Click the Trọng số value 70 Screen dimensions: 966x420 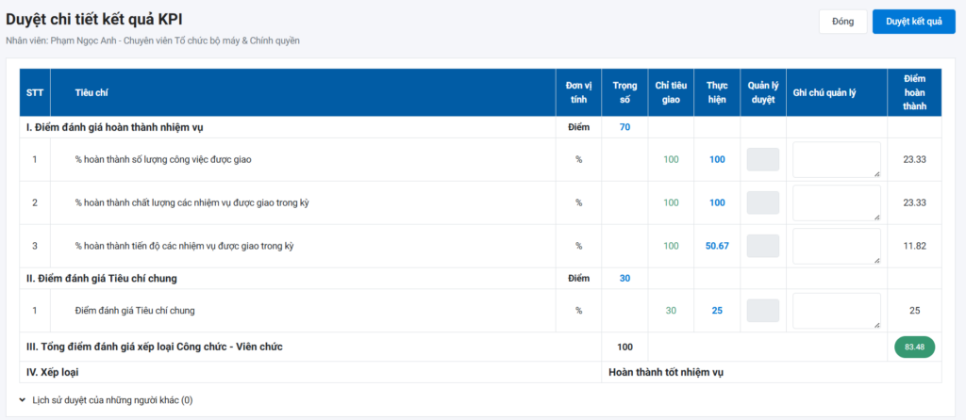click(625, 127)
